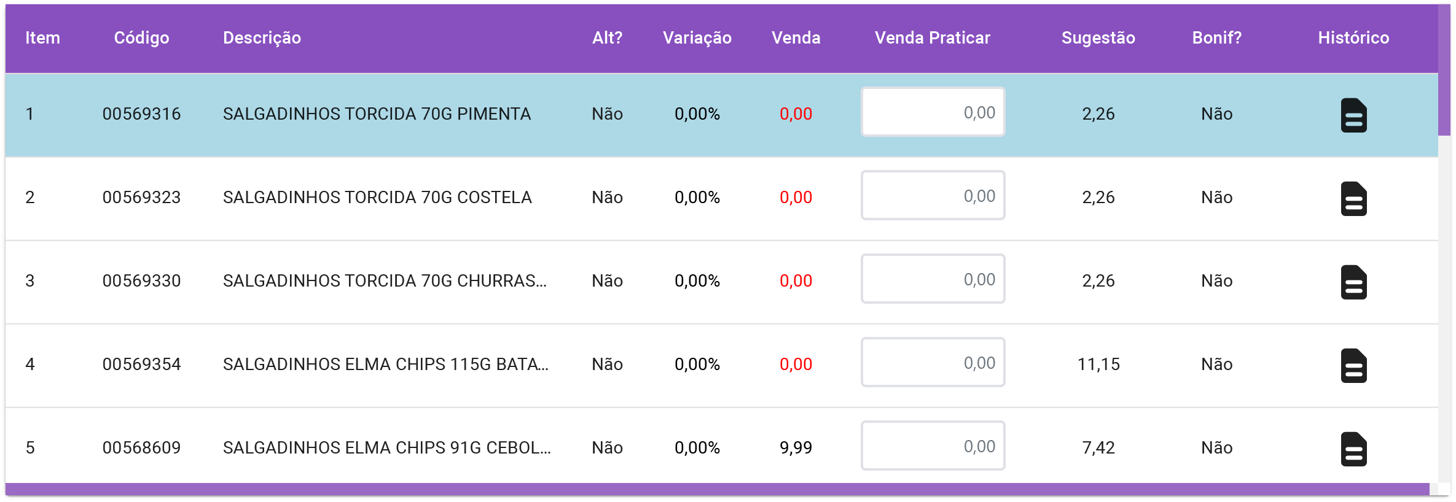1456x502 pixels.
Task: Sort by Descrição column header
Action: click(262, 38)
